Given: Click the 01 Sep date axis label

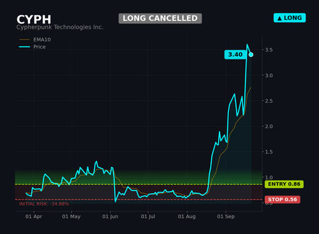Looking at the screenshot, I should coord(226,217).
